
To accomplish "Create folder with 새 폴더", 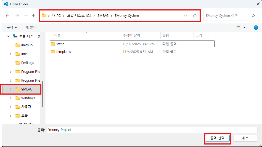I will click(x=31, y=27).
